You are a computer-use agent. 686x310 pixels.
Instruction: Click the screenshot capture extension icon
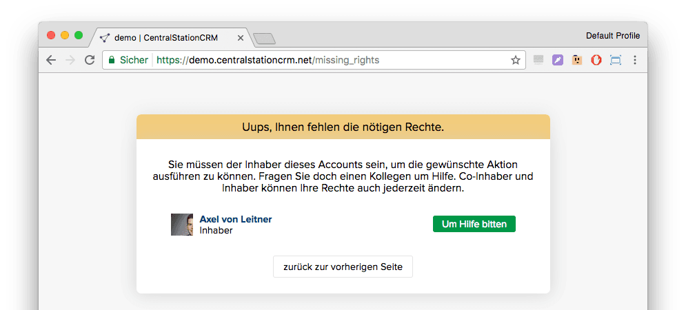tap(616, 60)
